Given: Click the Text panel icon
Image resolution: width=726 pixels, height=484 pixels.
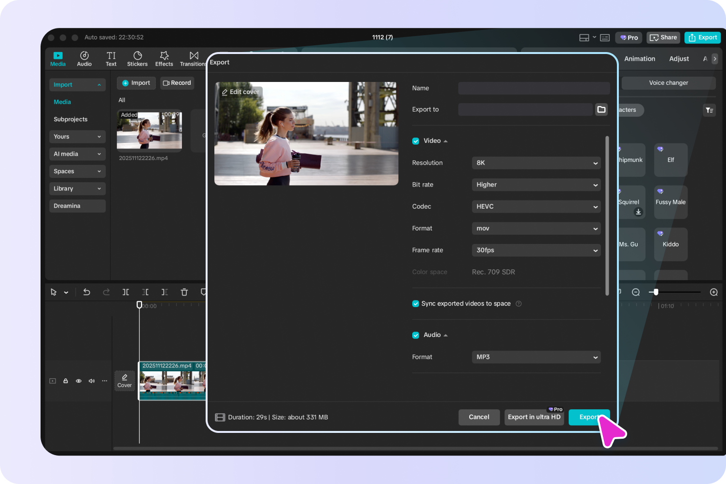Looking at the screenshot, I should point(111,58).
